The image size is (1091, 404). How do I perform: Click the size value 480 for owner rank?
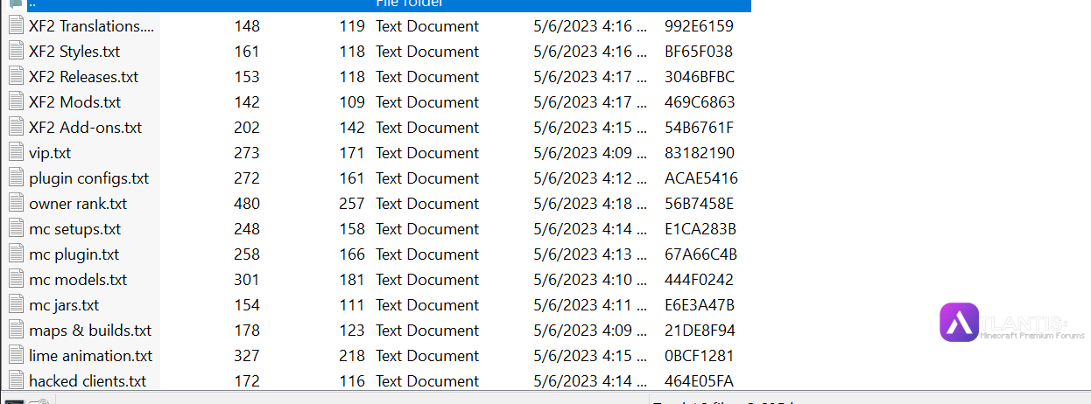(x=247, y=204)
